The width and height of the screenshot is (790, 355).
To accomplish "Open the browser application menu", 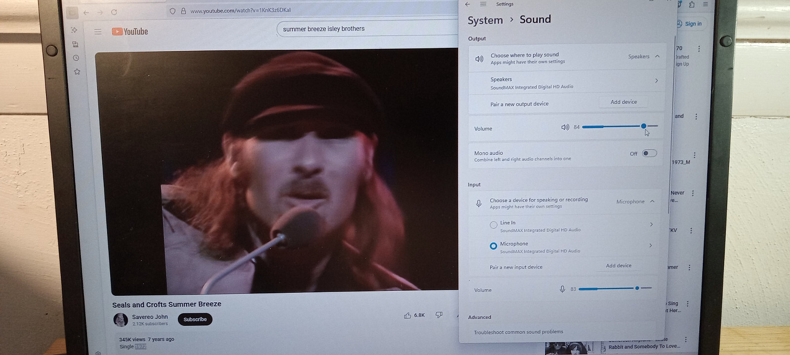I will 706,4.
